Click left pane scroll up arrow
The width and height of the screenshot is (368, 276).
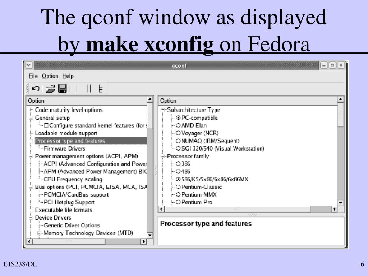(150, 100)
